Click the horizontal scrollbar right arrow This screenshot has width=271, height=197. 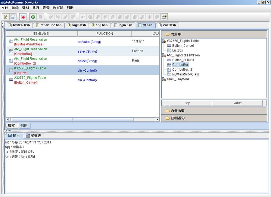pos(157,119)
